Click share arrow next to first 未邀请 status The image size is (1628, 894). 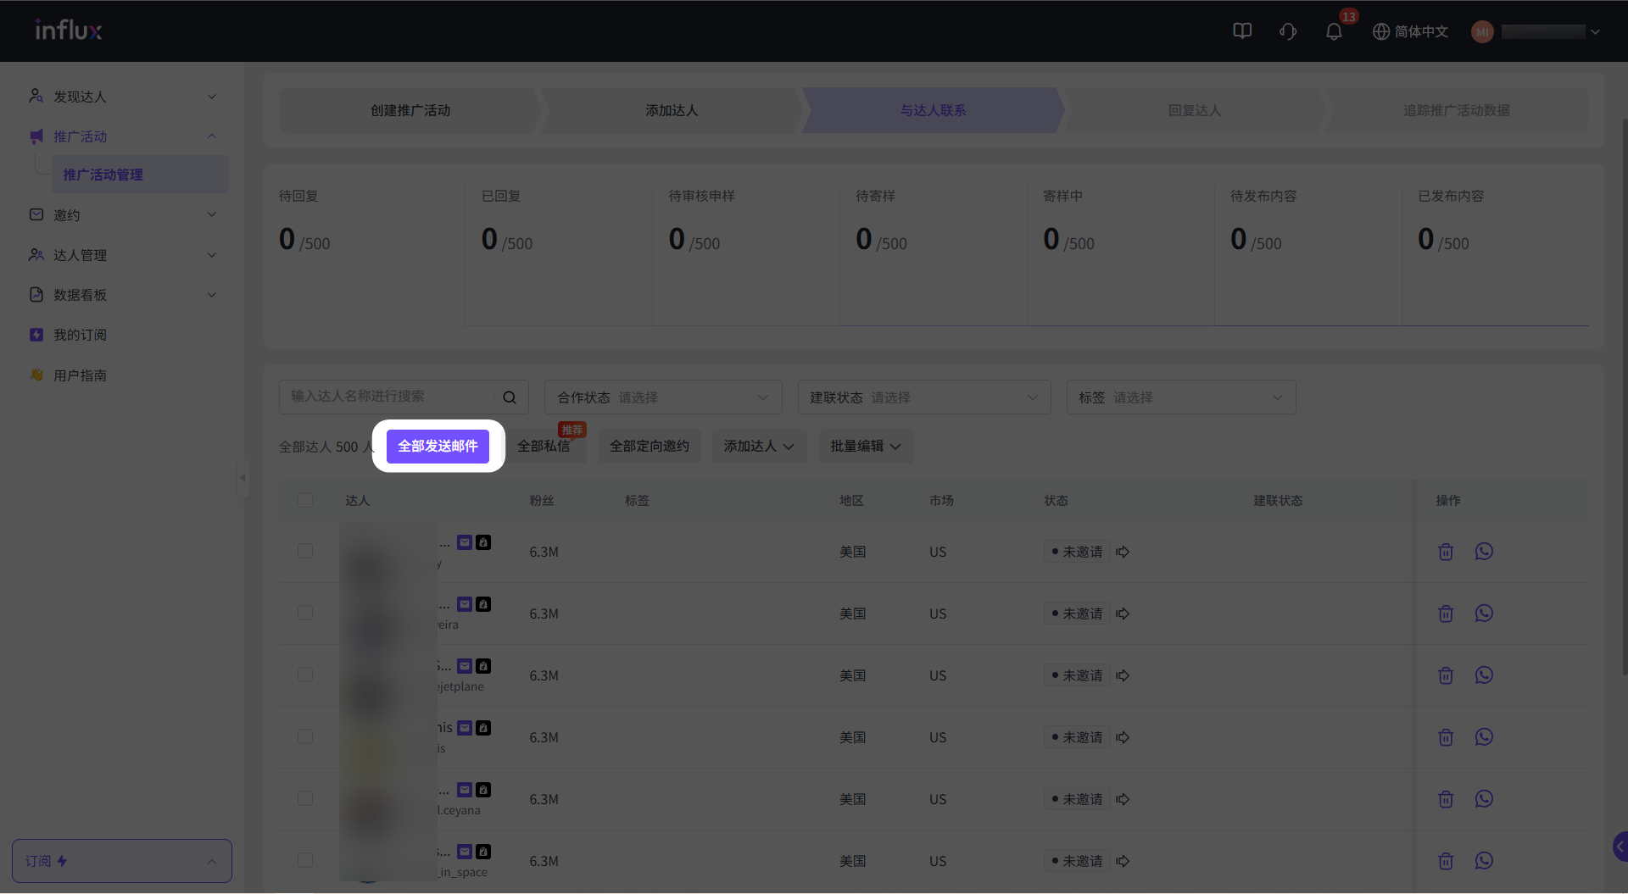(1123, 552)
